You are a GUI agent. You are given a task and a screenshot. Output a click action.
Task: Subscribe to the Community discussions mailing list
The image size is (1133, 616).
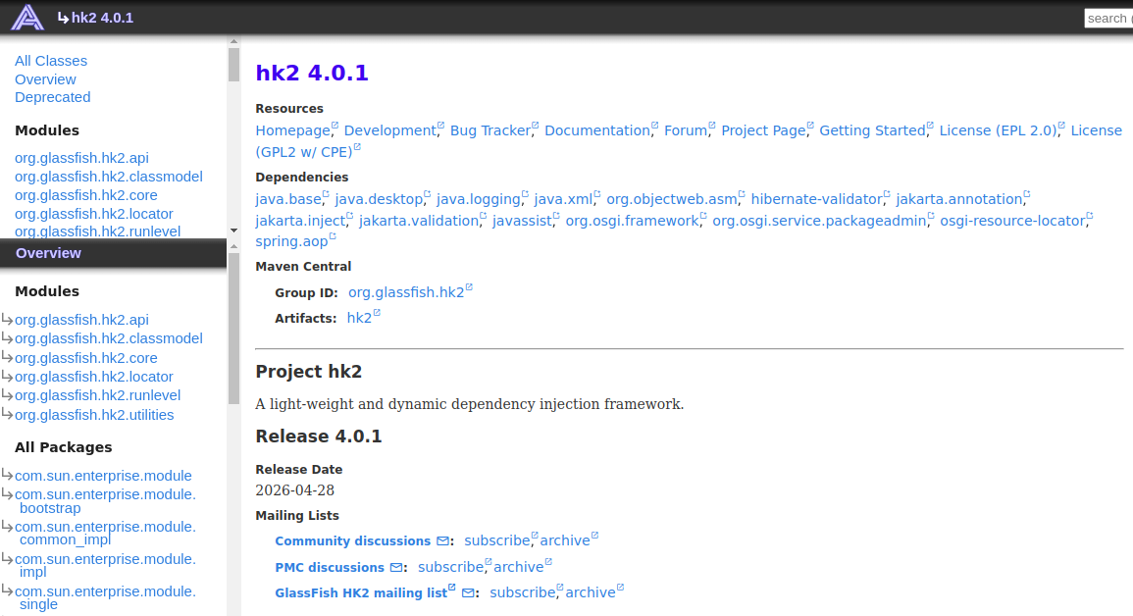click(x=497, y=540)
